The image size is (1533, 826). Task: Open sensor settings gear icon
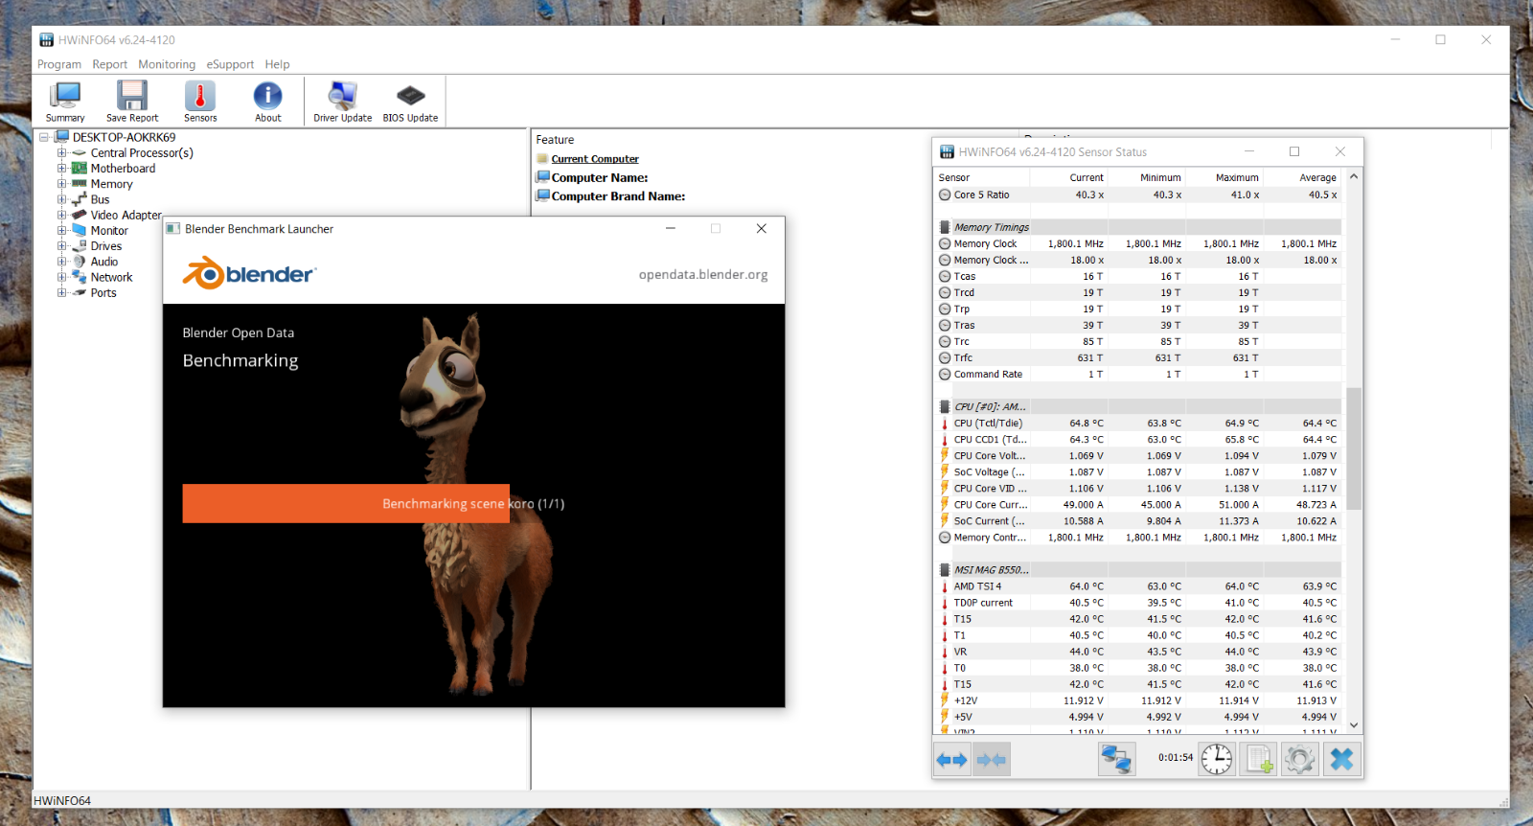click(1300, 760)
